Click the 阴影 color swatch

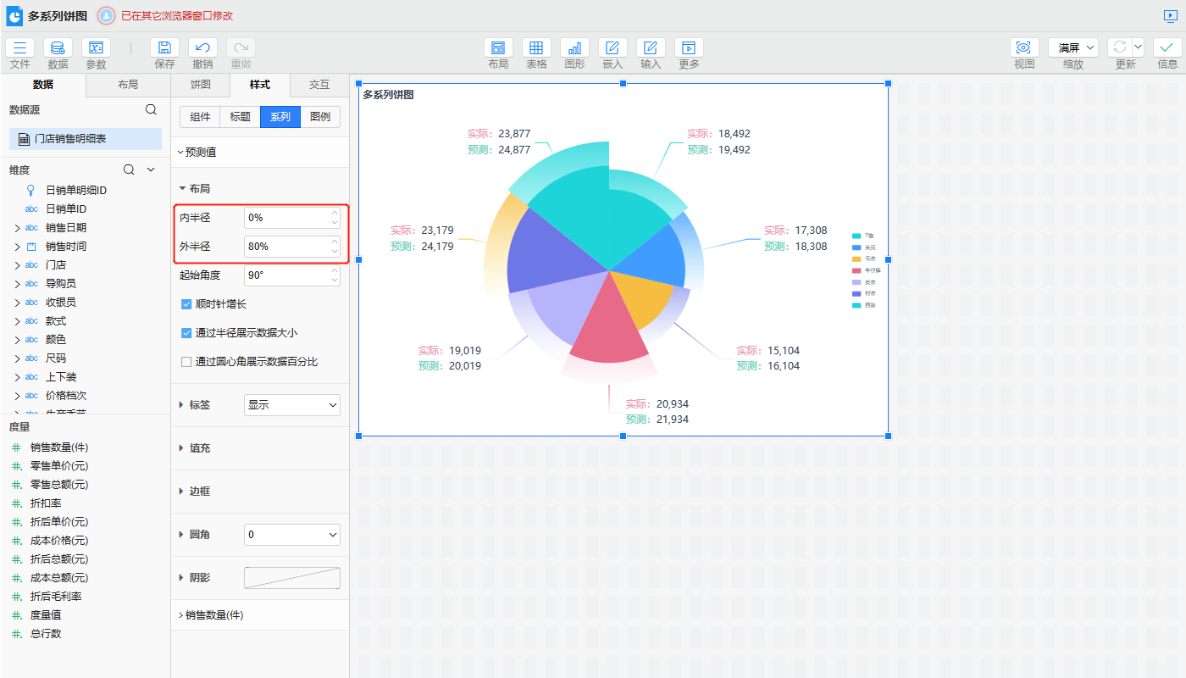[291, 578]
